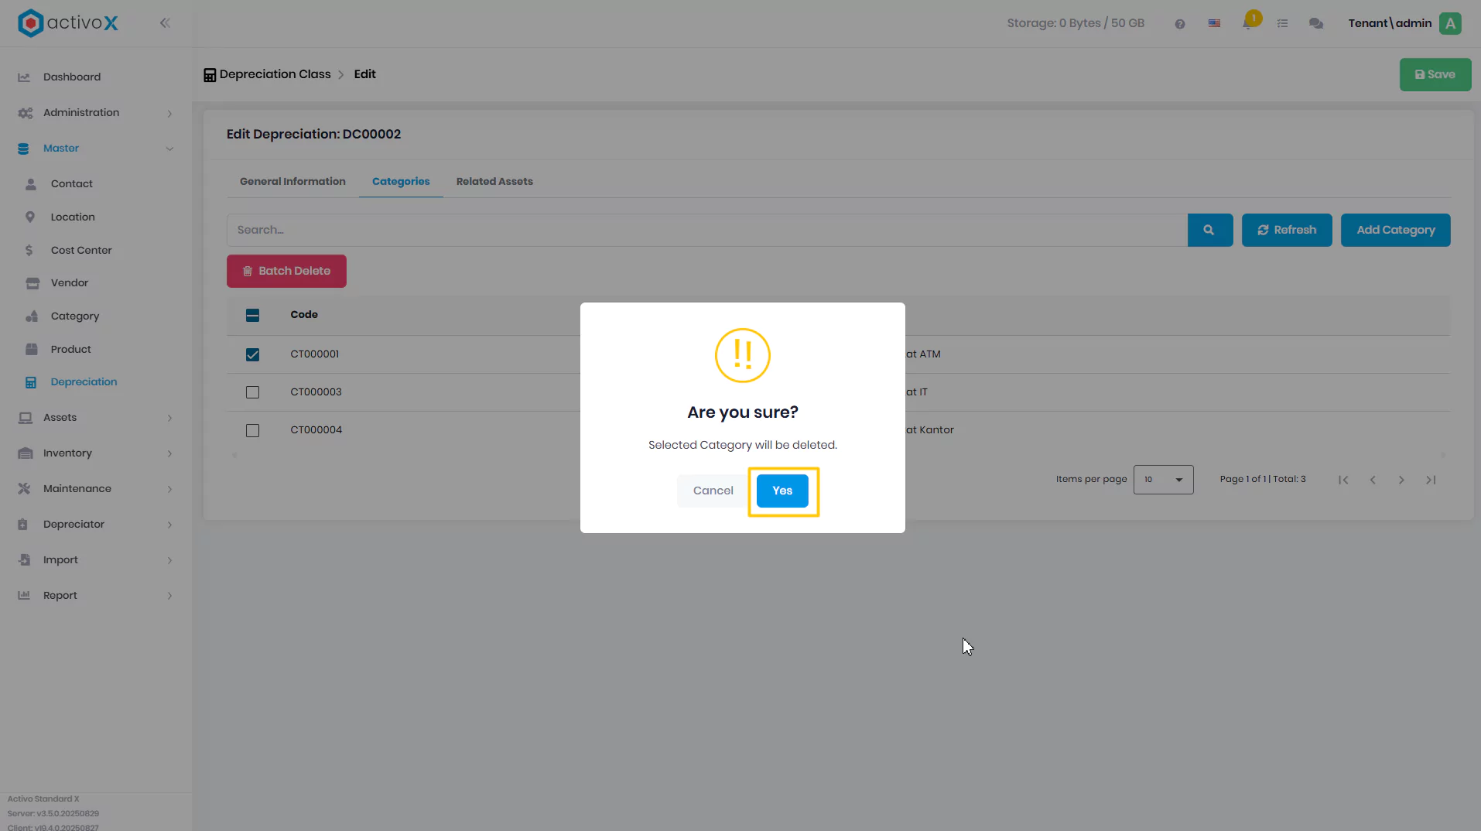The height and width of the screenshot is (831, 1481).
Task: Click the Depreciation calculator icon in sidebar
Action: (x=31, y=382)
